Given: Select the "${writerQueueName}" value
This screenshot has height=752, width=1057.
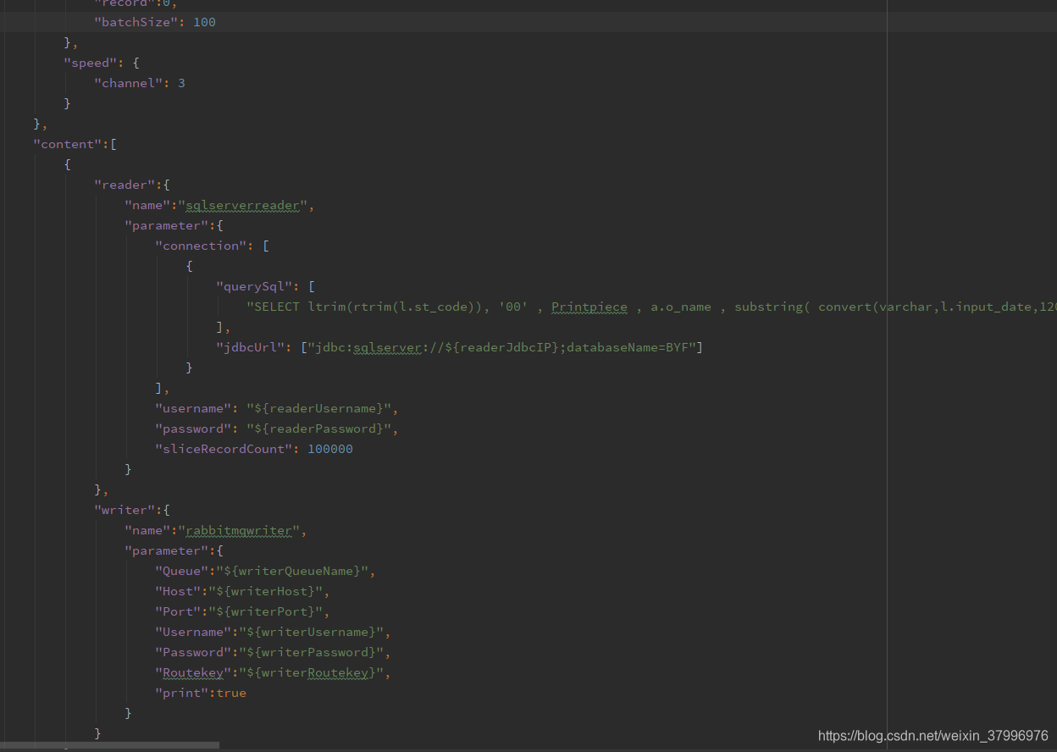Looking at the screenshot, I should coord(292,571).
